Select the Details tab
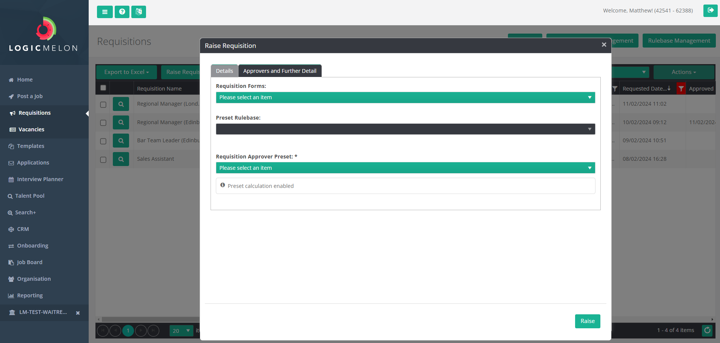Screen dimensions: 720x343 click(224, 71)
